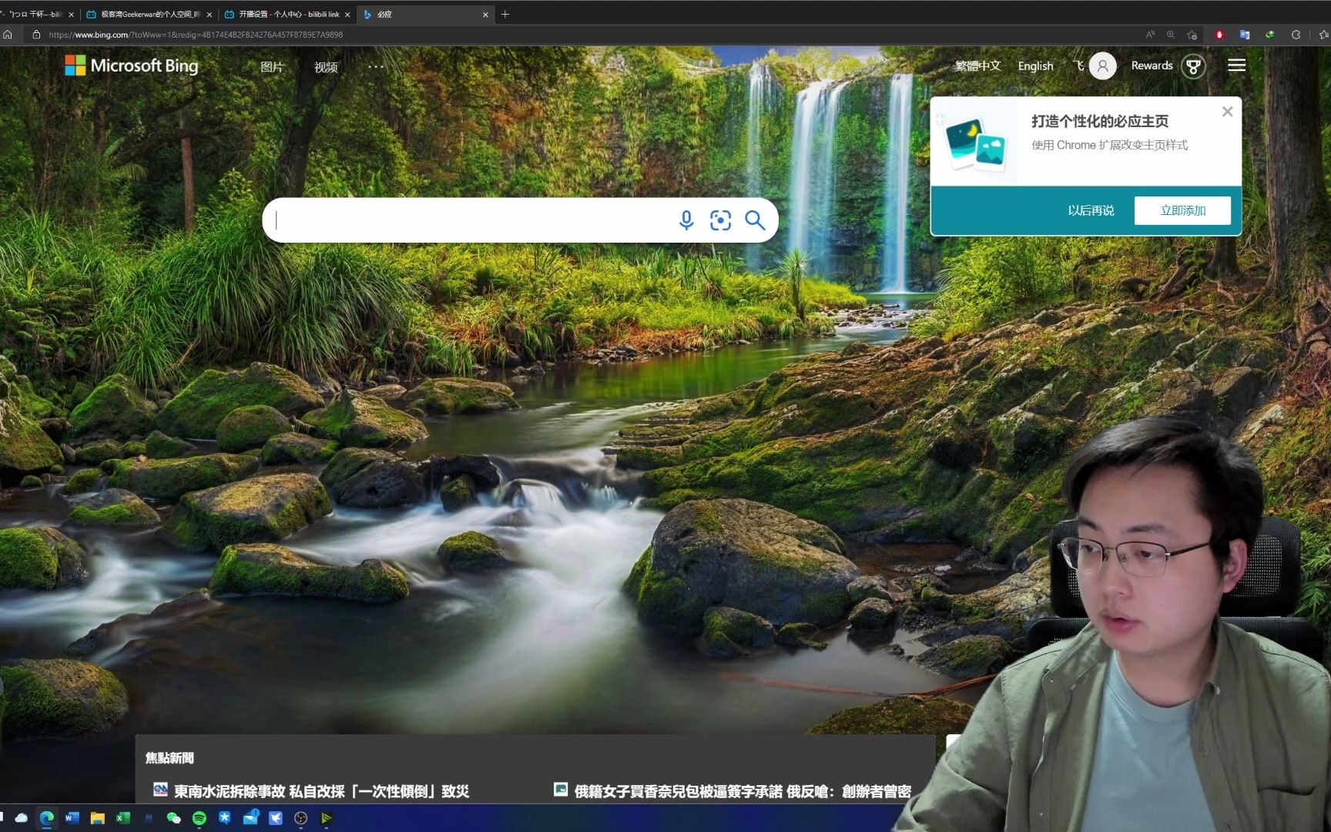Click the 立即添加 button
Screen dimensions: 1331x832
click(x=1182, y=210)
